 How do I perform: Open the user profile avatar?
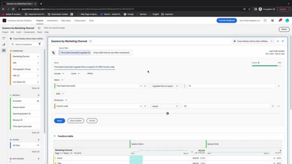[287, 21]
